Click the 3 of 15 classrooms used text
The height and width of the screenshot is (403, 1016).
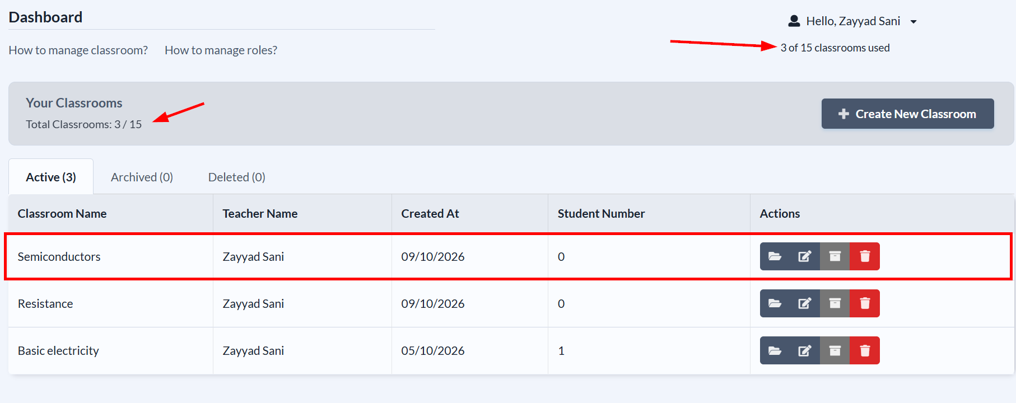pos(835,48)
